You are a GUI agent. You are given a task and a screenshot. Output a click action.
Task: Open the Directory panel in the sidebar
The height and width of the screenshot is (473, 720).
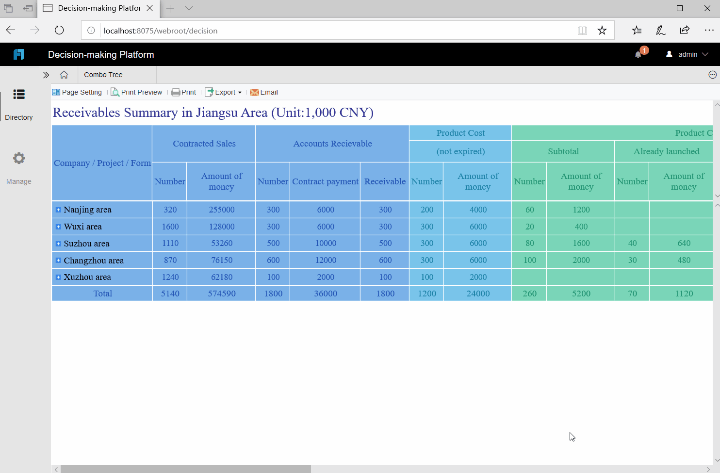click(18, 104)
